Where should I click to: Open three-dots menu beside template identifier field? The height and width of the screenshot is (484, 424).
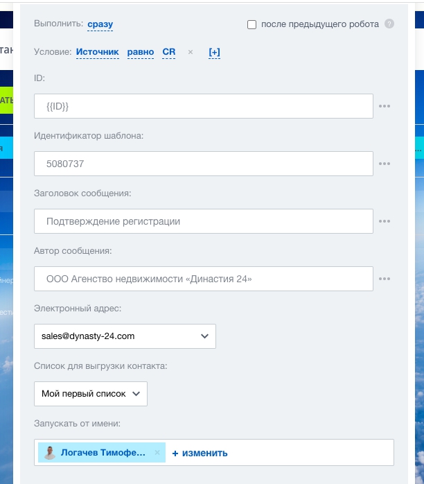pos(385,164)
